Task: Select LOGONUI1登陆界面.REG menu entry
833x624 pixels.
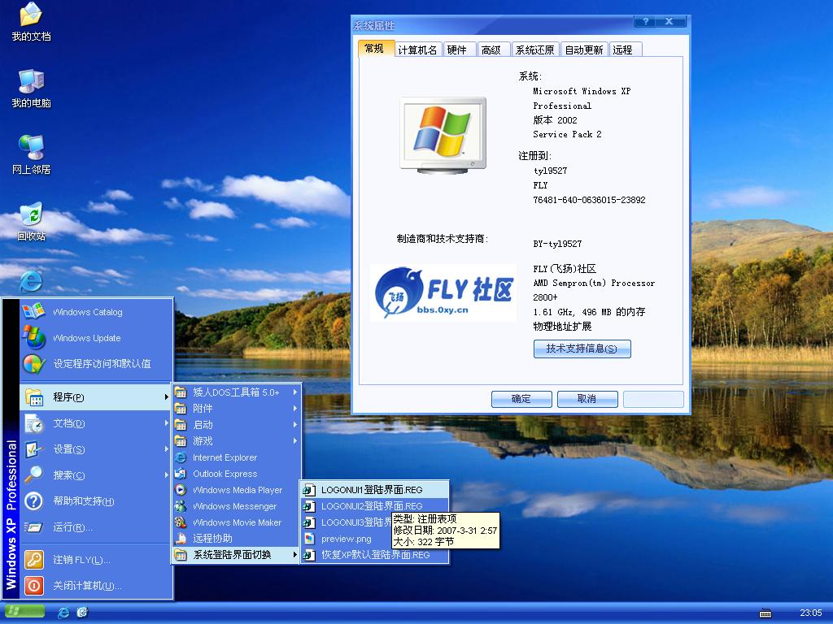Action: pyautogui.click(x=374, y=490)
